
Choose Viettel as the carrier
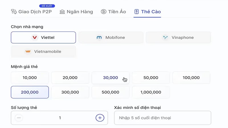(43, 38)
